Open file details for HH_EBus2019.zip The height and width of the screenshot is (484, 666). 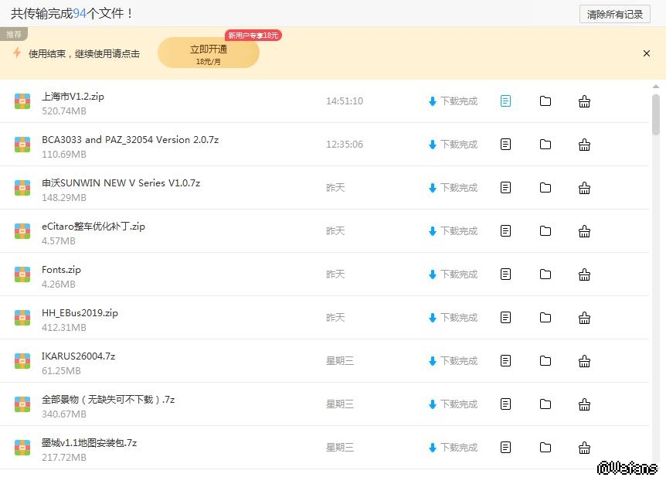pyautogui.click(x=505, y=318)
